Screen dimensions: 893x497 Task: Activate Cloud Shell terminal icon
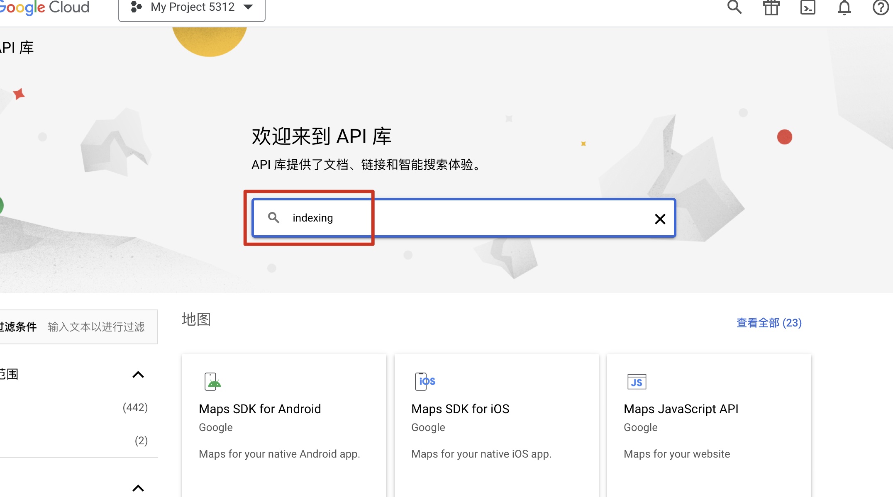808,7
